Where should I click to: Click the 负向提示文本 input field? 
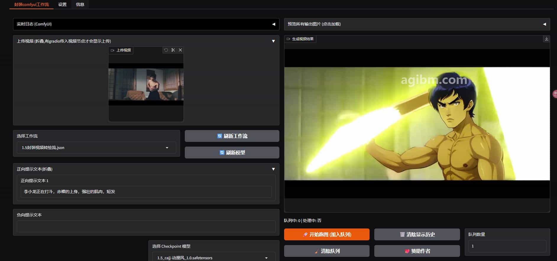click(146, 226)
